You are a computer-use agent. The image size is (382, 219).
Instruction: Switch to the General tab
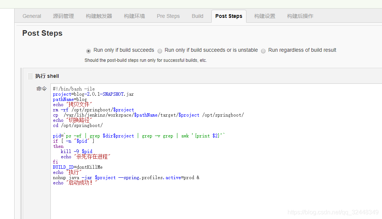tap(32, 16)
